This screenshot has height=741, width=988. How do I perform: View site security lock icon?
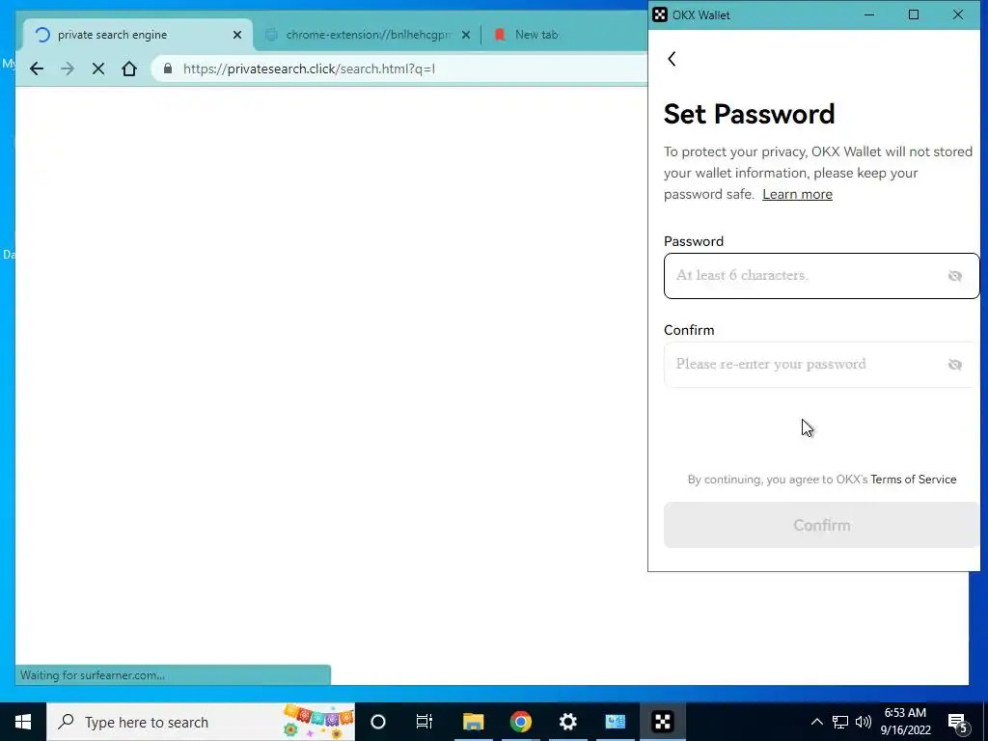[x=168, y=69]
